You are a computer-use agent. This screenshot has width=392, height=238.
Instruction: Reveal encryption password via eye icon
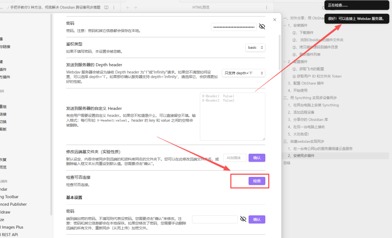pos(243,219)
